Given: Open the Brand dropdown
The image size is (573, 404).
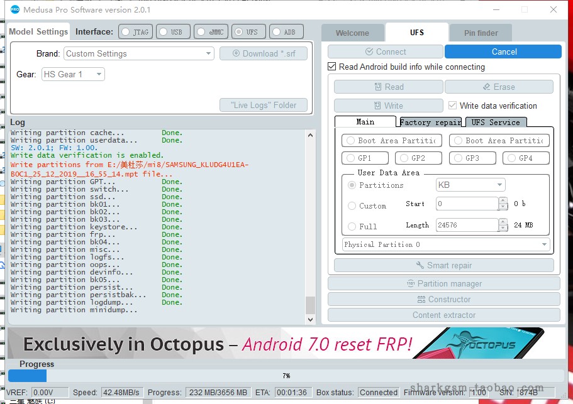Looking at the screenshot, I should (x=139, y=53).
